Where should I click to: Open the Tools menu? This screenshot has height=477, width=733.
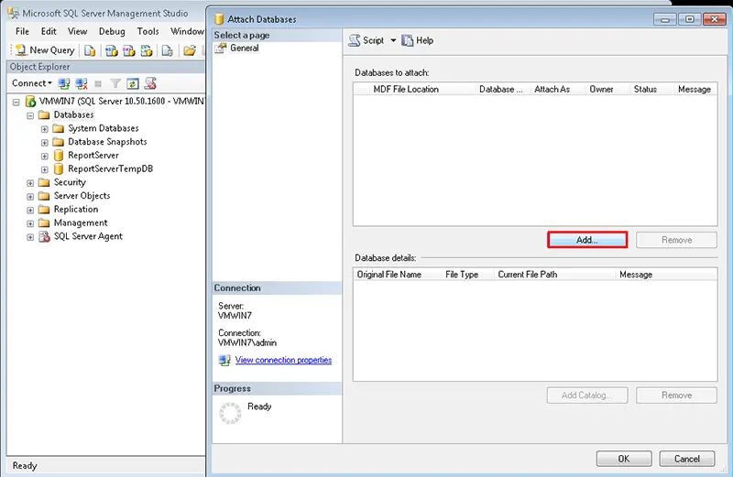(x=148, y=31)
